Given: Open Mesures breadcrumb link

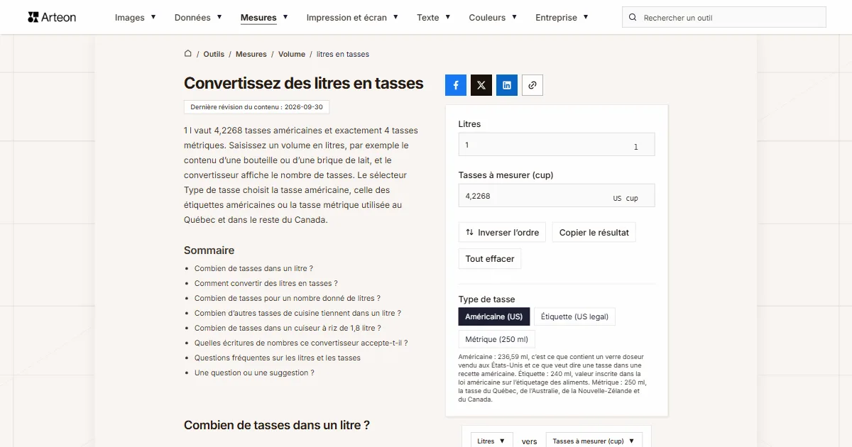Looking at the screenshot, I should pos(251,54).
